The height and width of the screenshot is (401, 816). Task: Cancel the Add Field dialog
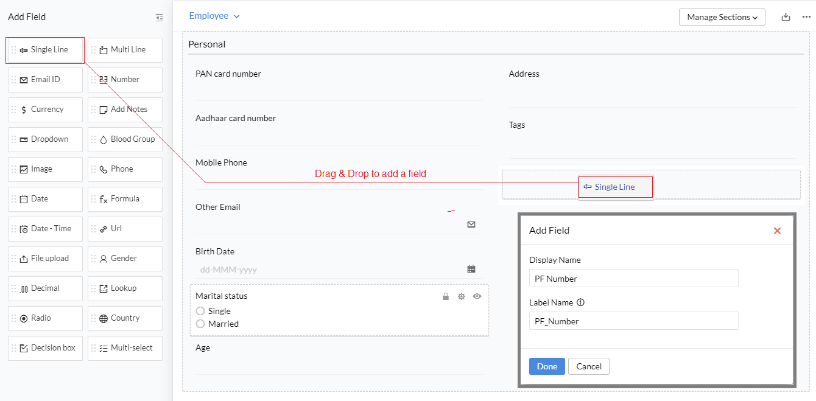click(x=588, y=366)
